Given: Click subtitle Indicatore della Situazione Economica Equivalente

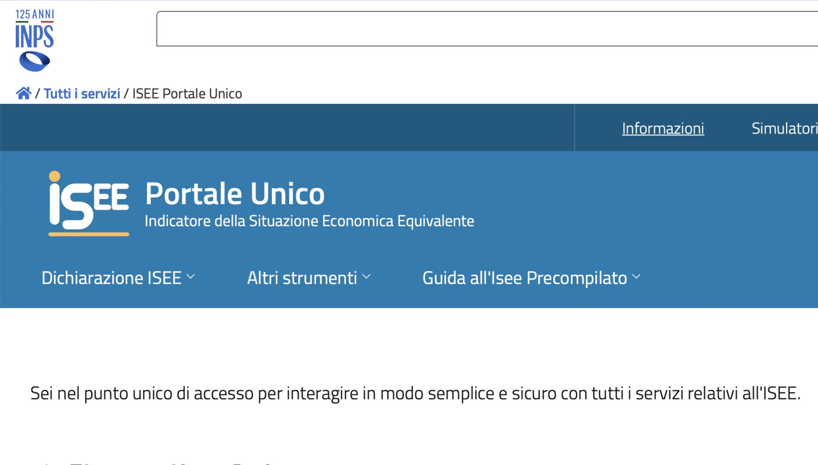Looking at the screenshot, I should tap(309, 221).
